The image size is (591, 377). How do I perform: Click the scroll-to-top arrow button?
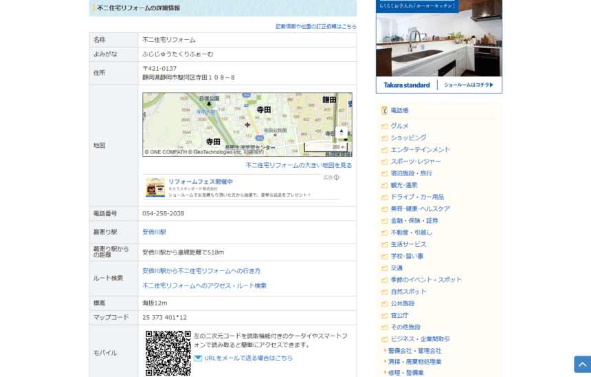click(x=582, y=364)
